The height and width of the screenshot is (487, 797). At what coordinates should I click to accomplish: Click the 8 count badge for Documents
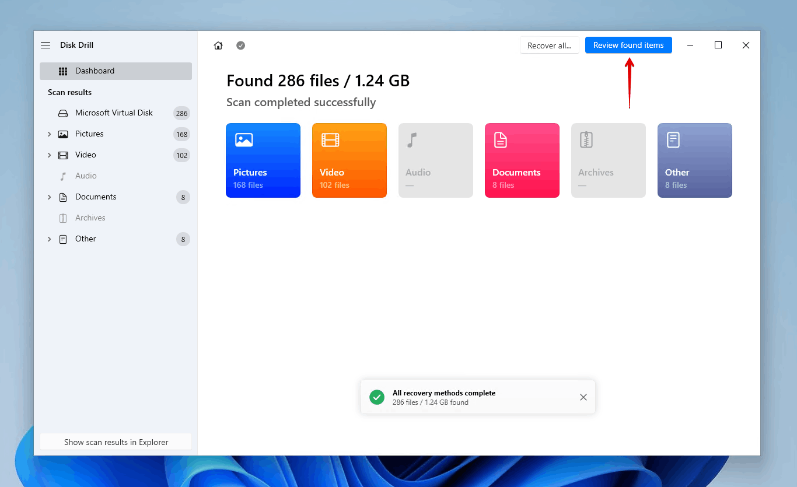click(x=183, y=198)
